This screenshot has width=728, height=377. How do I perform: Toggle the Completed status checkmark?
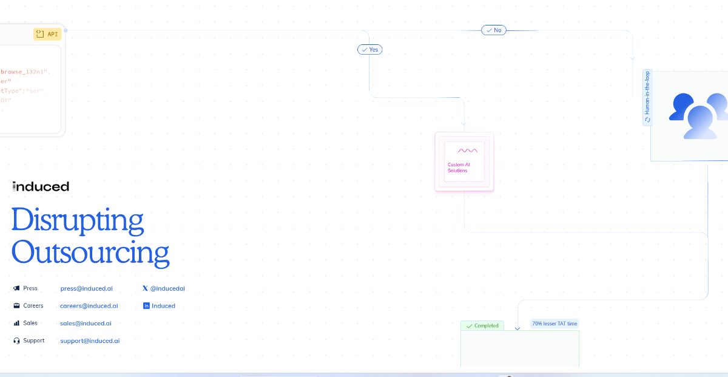469,326
